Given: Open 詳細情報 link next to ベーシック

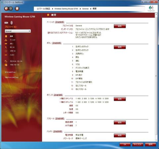Looking at the screenshot, I should click(60, 22).
